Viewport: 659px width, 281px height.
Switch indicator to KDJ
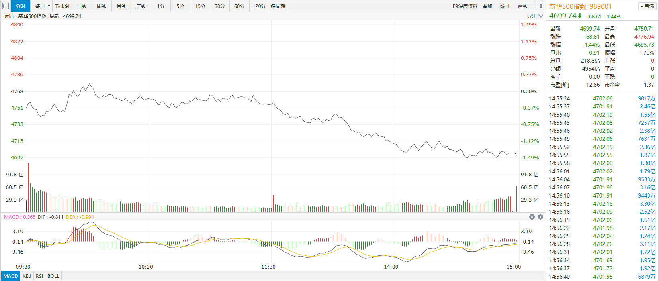coord(27,276)
